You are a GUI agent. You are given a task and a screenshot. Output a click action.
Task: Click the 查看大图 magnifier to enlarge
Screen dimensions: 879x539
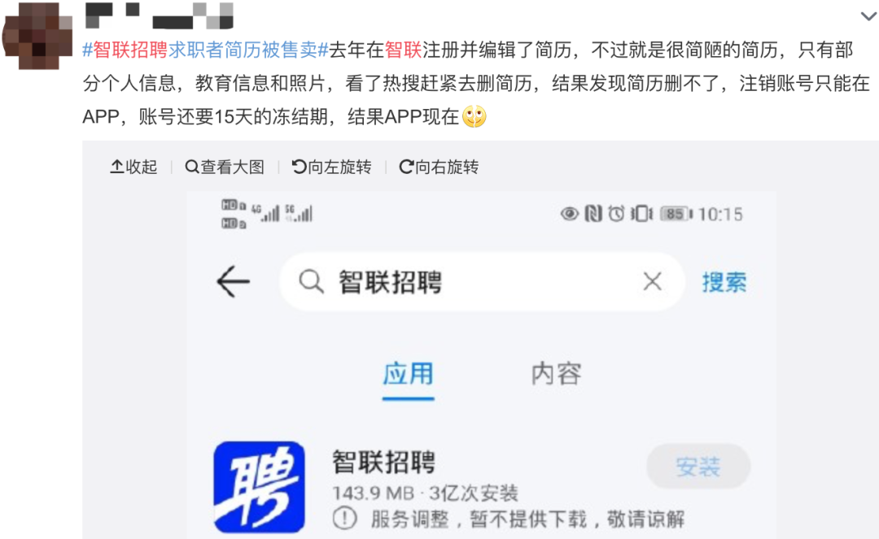pos(225,167)
